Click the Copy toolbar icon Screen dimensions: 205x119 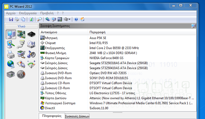pyautogui.click(x=23, y=19)
